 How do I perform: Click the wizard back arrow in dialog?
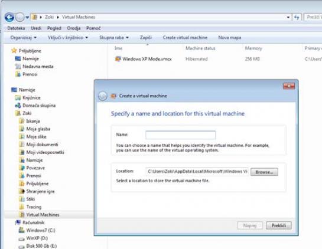[x=103, y=96]
